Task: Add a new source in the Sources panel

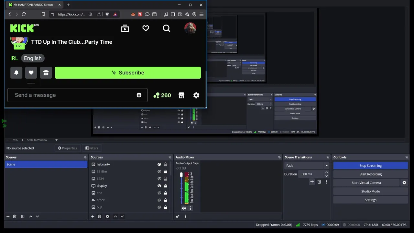Action: (x=93, y=216)
